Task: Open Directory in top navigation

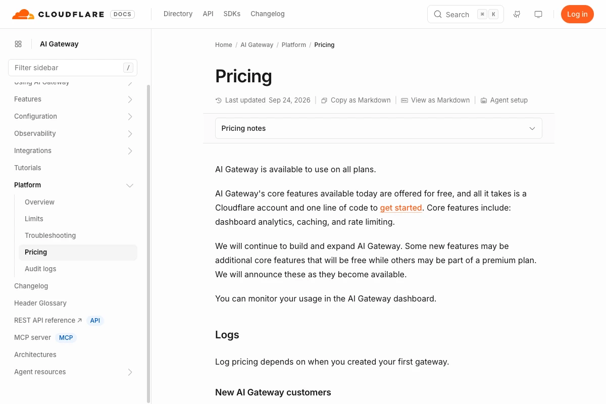Action: 178,14
